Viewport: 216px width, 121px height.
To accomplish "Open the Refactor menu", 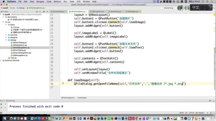I will click(x=57, y=1).
